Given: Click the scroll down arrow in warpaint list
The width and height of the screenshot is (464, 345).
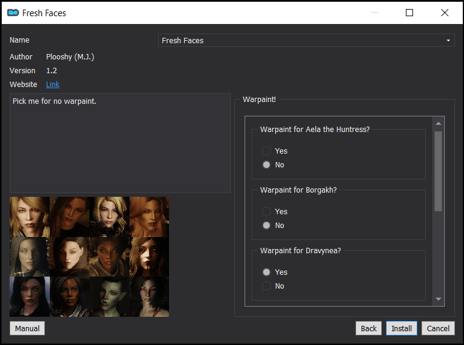Looking at the screenshot, I should [438, 299].
